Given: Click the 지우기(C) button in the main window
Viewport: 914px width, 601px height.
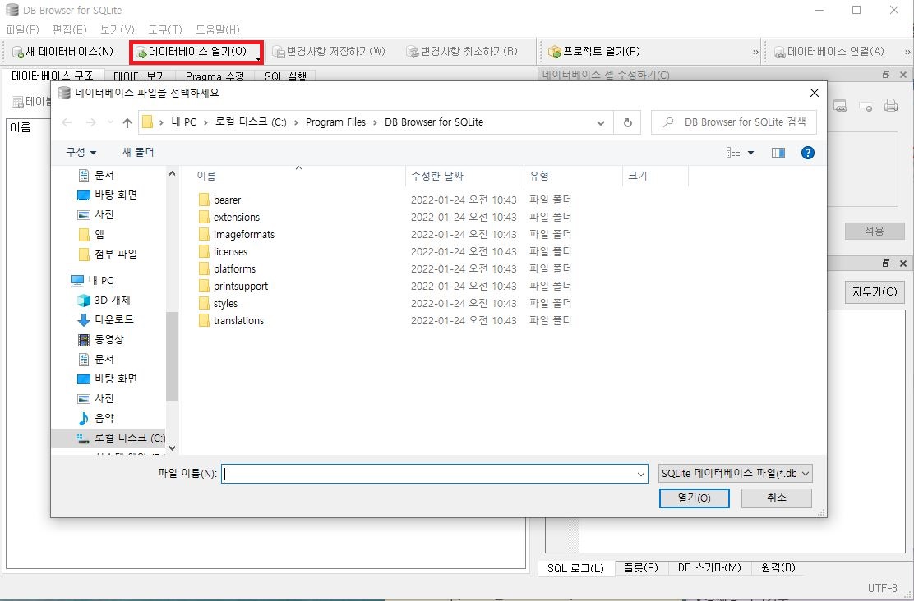Looking at the screenshot, I should pos(875,291).
